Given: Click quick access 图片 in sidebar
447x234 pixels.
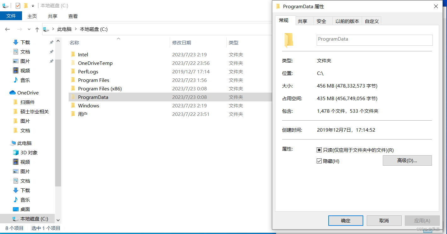Looking at the screenshot, I should click(25, 61).
